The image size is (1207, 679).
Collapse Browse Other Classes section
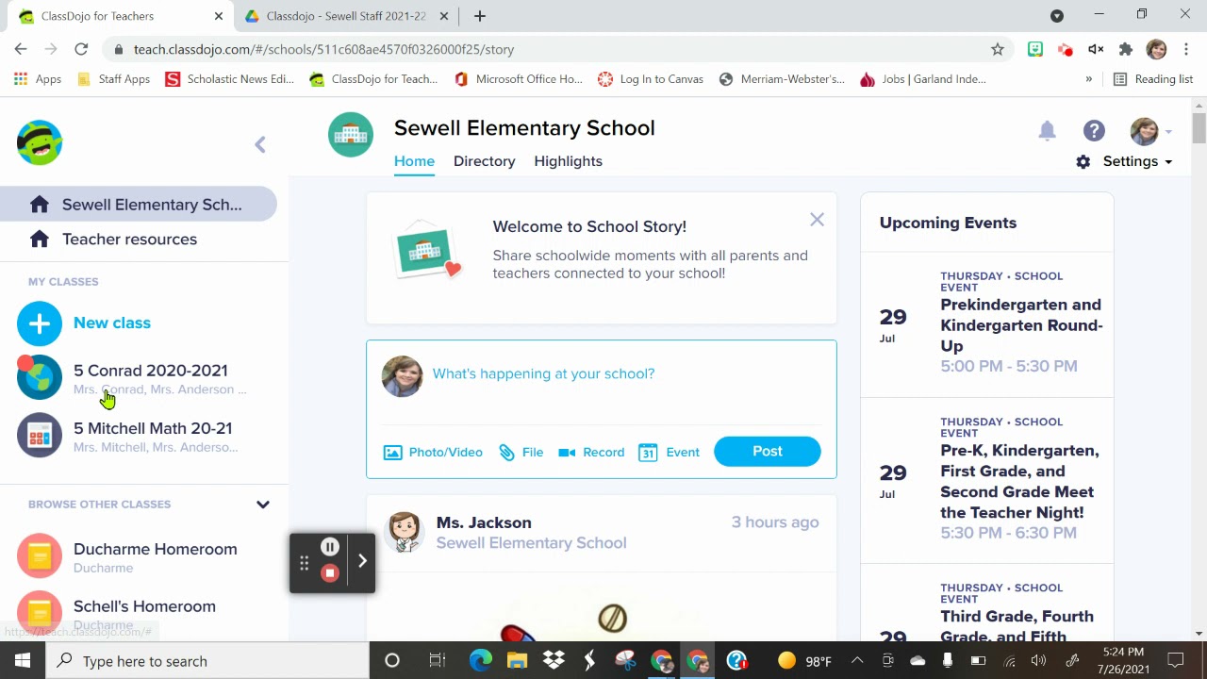[x=262, y=505]
